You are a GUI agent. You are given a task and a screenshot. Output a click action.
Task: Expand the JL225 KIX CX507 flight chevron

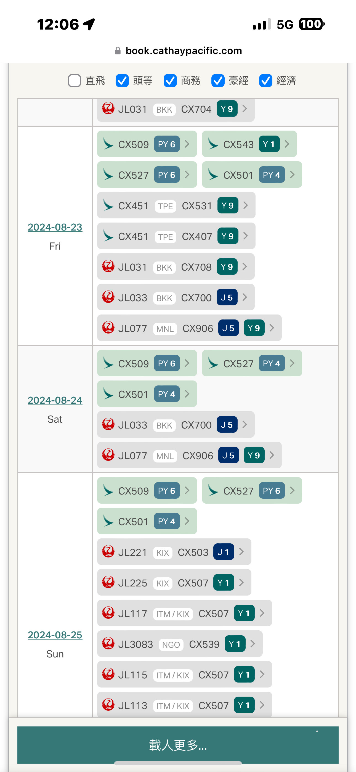click(241, 583)
